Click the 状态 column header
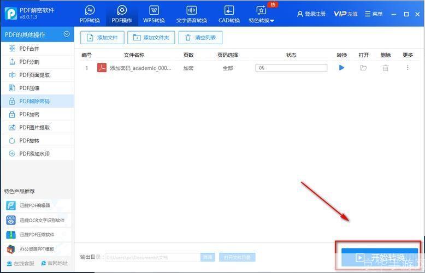 291,55
